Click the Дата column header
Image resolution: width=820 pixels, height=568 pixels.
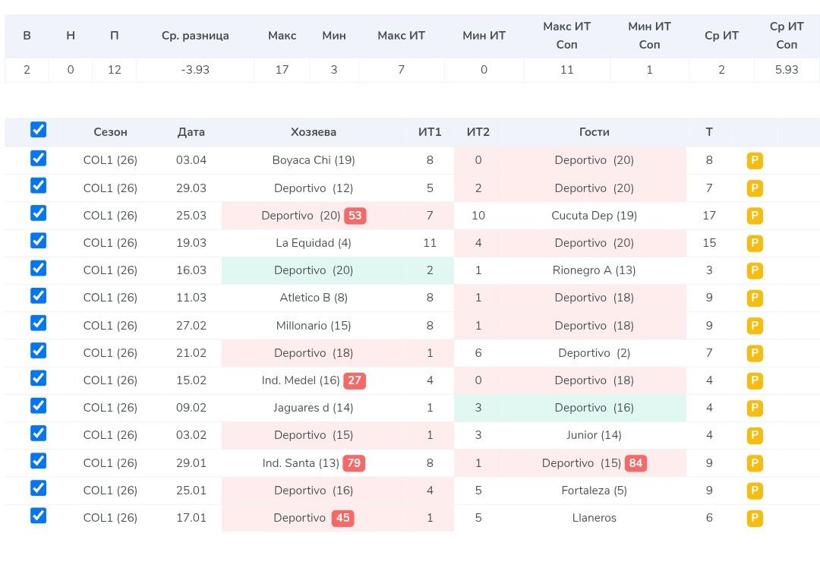pos(191,132)
